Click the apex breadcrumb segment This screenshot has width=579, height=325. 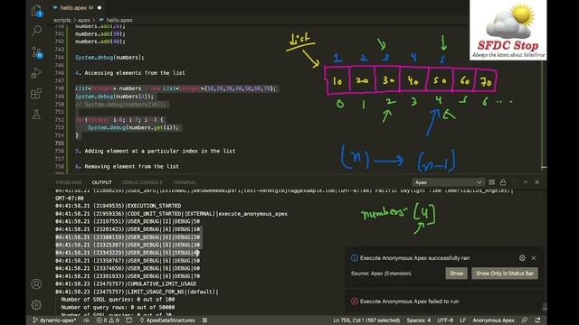pyautogui.click(x=84, y=20)
